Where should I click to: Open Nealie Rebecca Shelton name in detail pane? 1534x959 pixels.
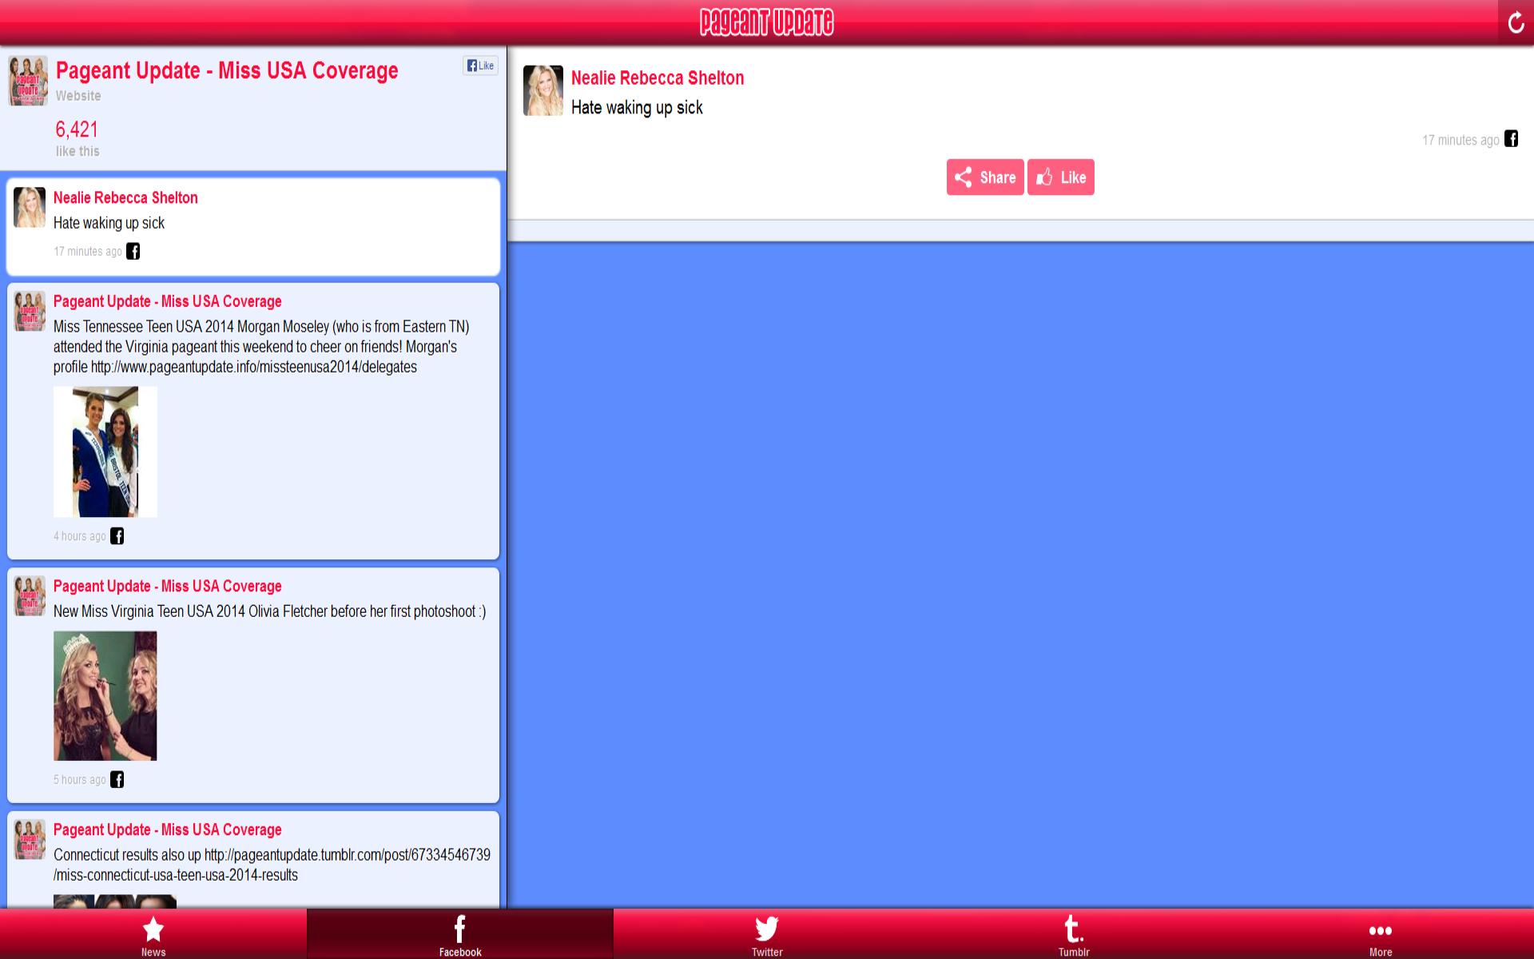(657, 78)
